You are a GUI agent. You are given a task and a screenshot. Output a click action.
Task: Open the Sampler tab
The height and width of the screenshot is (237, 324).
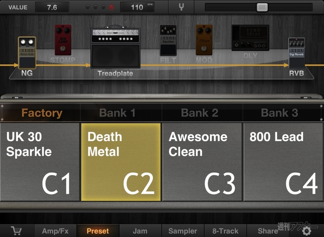tap(183, 231)
